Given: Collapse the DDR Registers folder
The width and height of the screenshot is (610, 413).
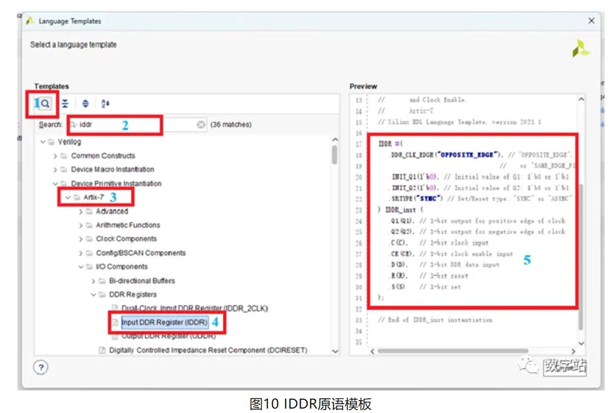Looking at the screenshot, I should (94, 295).
